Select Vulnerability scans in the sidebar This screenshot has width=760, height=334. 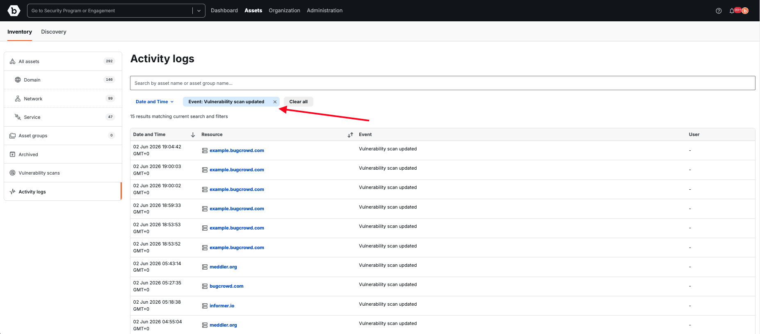tap(63, 173)
